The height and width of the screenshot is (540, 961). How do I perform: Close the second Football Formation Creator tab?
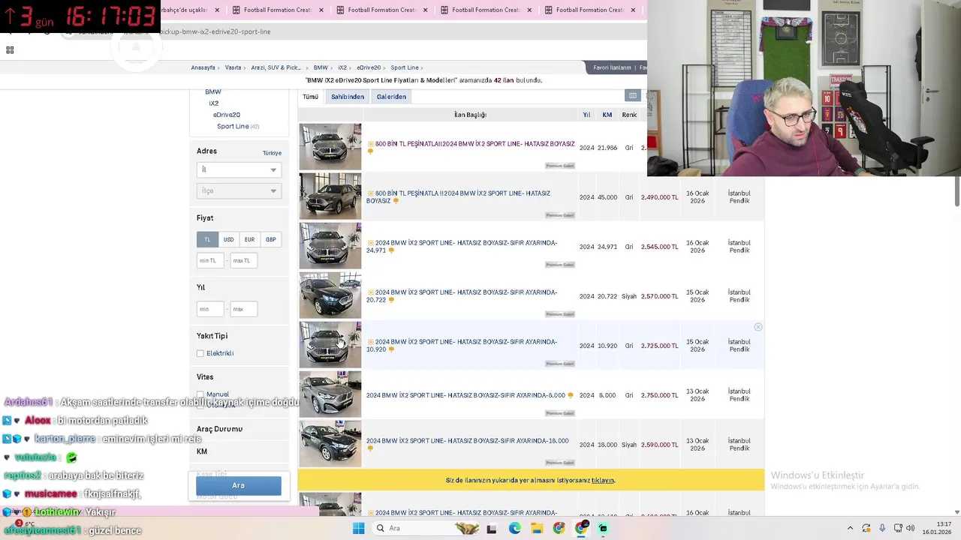(425, 10)
